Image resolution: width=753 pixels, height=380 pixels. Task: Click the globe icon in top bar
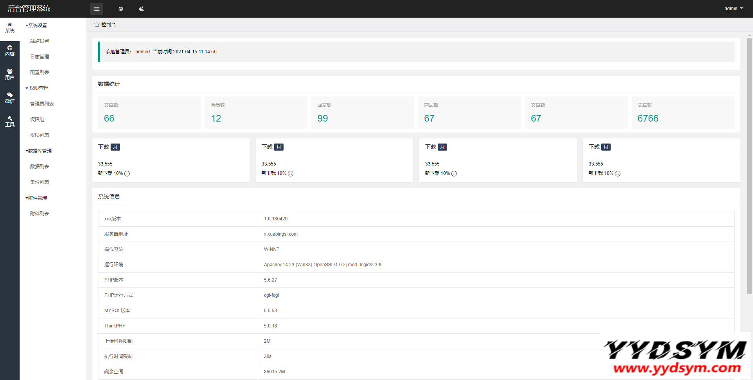pyautogui.click(x=121, y=9)
